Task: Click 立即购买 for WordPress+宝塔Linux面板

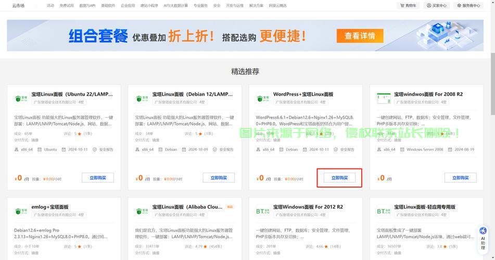Action: (x=340, y=178)
